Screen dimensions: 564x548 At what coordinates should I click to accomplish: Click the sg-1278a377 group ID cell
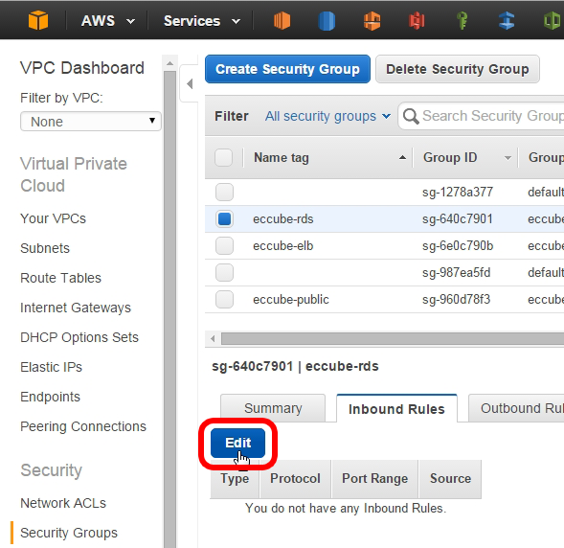pos(458,192)
